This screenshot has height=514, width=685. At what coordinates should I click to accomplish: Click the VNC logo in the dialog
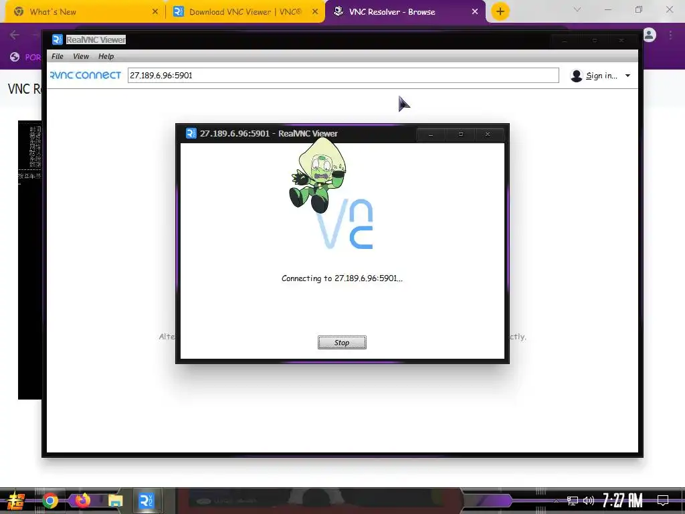(x=346, y=224)
